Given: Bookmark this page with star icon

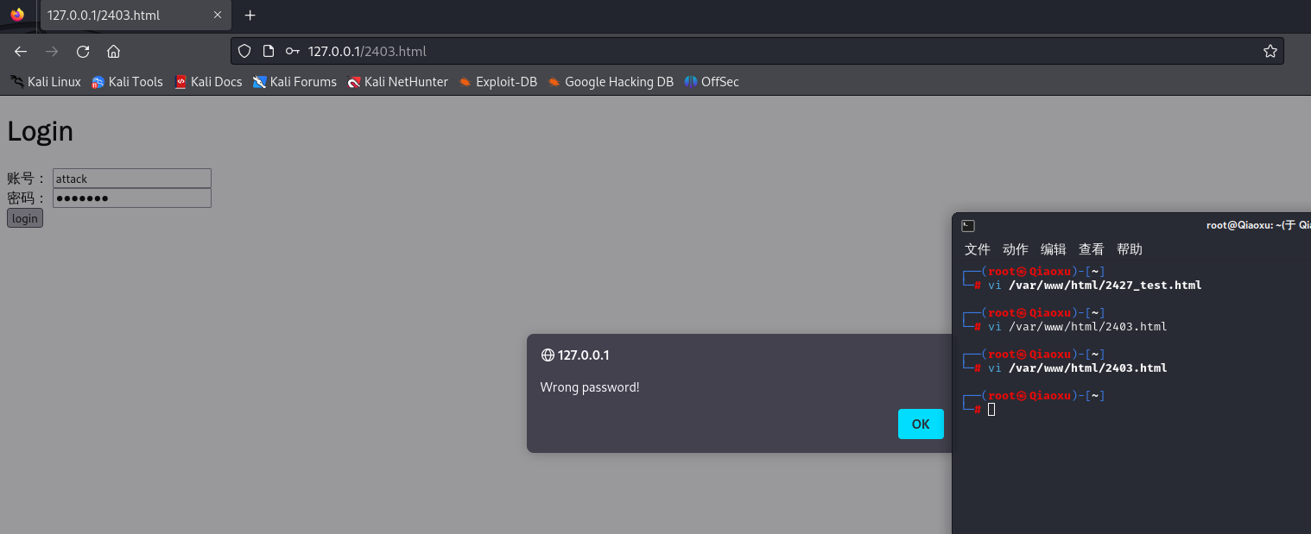Looking at the screenshot, I should coord(1270,51).
